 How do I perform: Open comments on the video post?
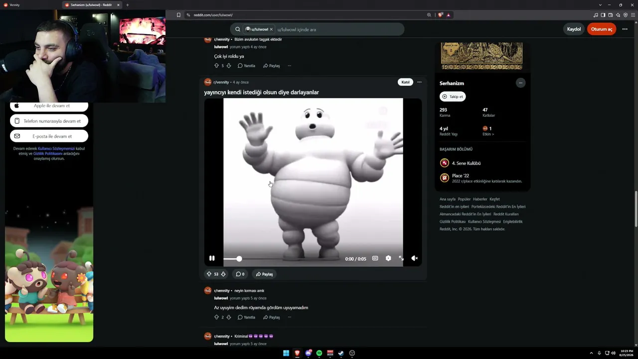pyautogui.click(x=240, y=274)
